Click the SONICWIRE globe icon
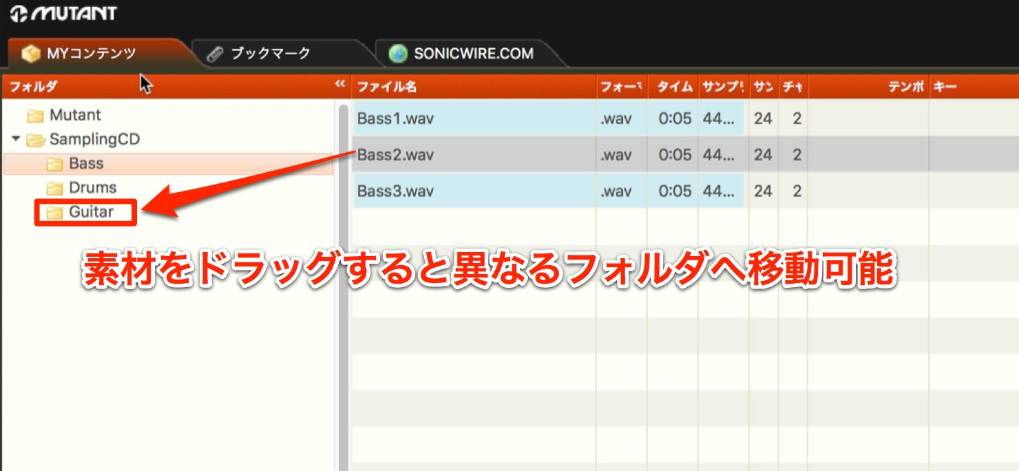 click(398, 54)
